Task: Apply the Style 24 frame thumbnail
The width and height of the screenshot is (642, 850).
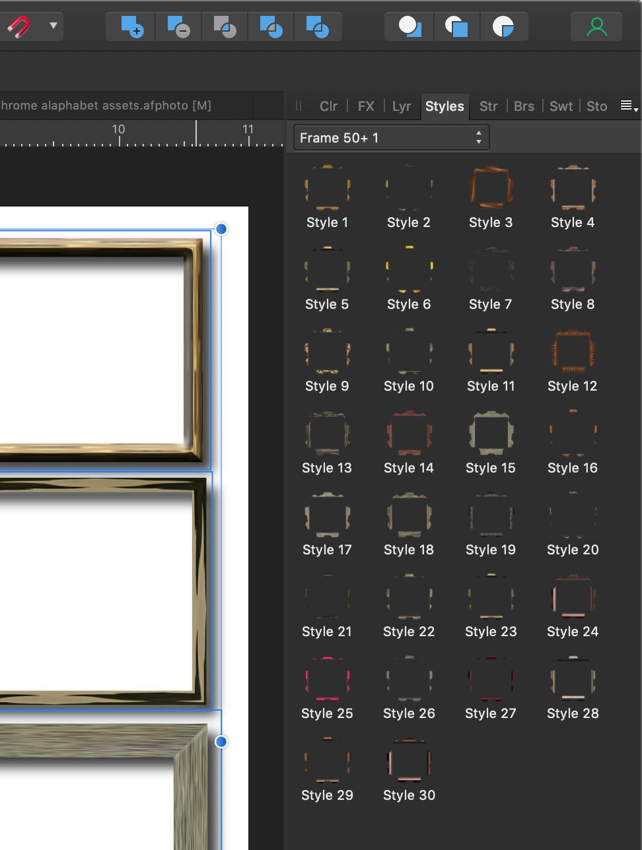Action: (573, 597)
